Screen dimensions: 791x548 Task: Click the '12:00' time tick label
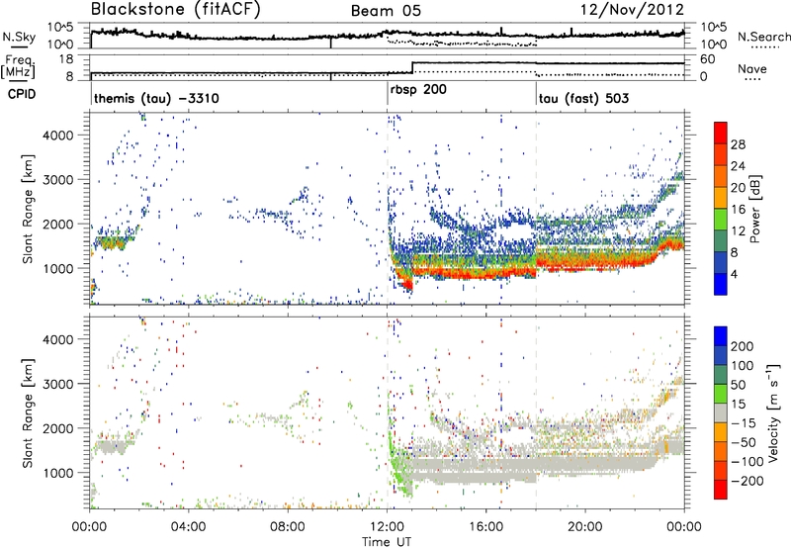click(387, 527)
